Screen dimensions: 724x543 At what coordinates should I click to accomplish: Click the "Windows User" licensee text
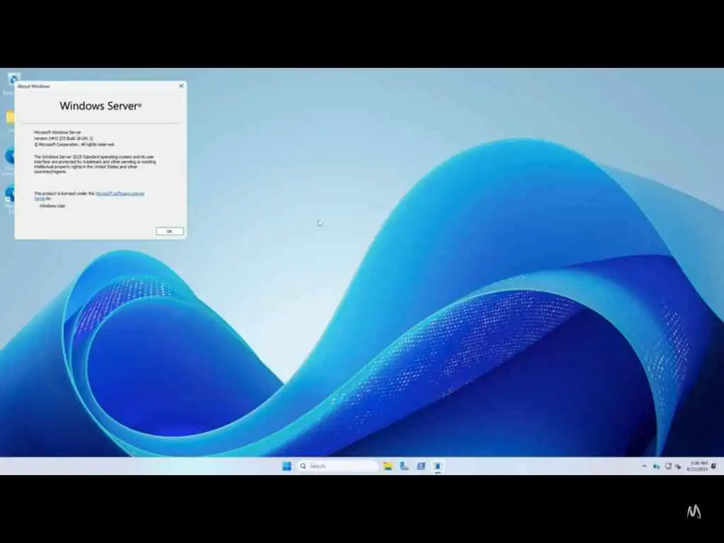tap(52, 206)
